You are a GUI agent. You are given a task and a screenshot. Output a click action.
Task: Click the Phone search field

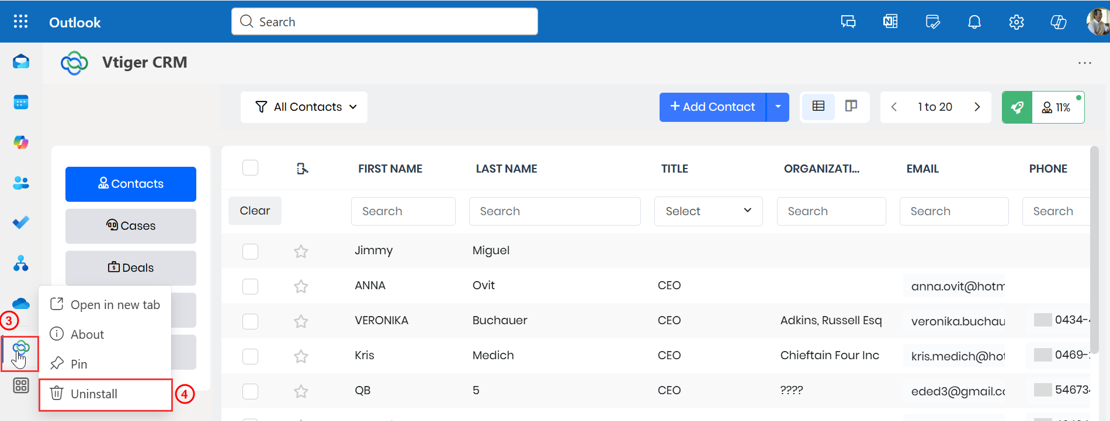tap(1056, 211)
